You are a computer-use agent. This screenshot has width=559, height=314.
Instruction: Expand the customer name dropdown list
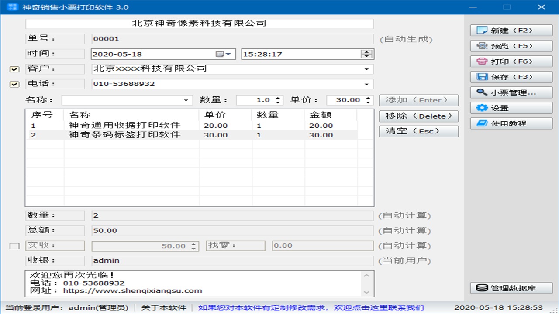coord(366,69)
